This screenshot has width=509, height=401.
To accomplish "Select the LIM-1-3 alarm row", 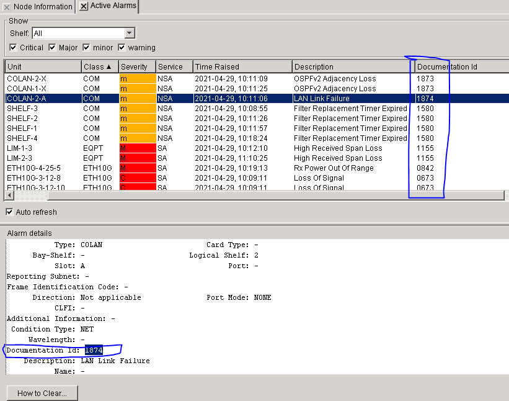I will coord(257,148).
